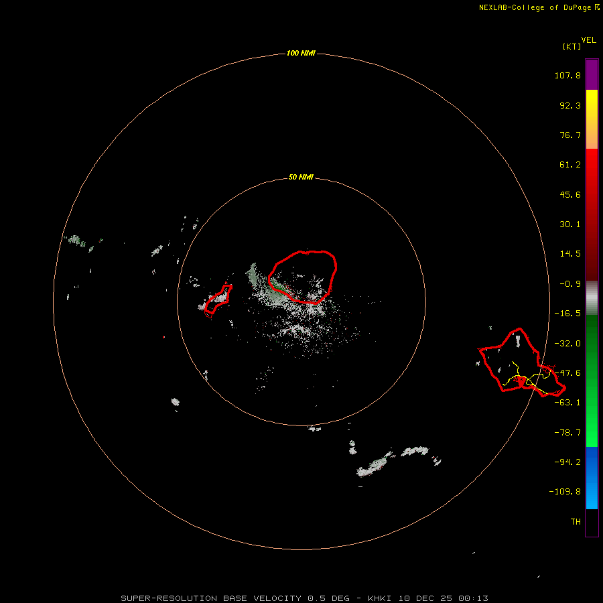The height and width of the screenshot is (603, 603).
Task: Click the Super-Resolution Base Velocity caption
Action: [x=304, y=598]
